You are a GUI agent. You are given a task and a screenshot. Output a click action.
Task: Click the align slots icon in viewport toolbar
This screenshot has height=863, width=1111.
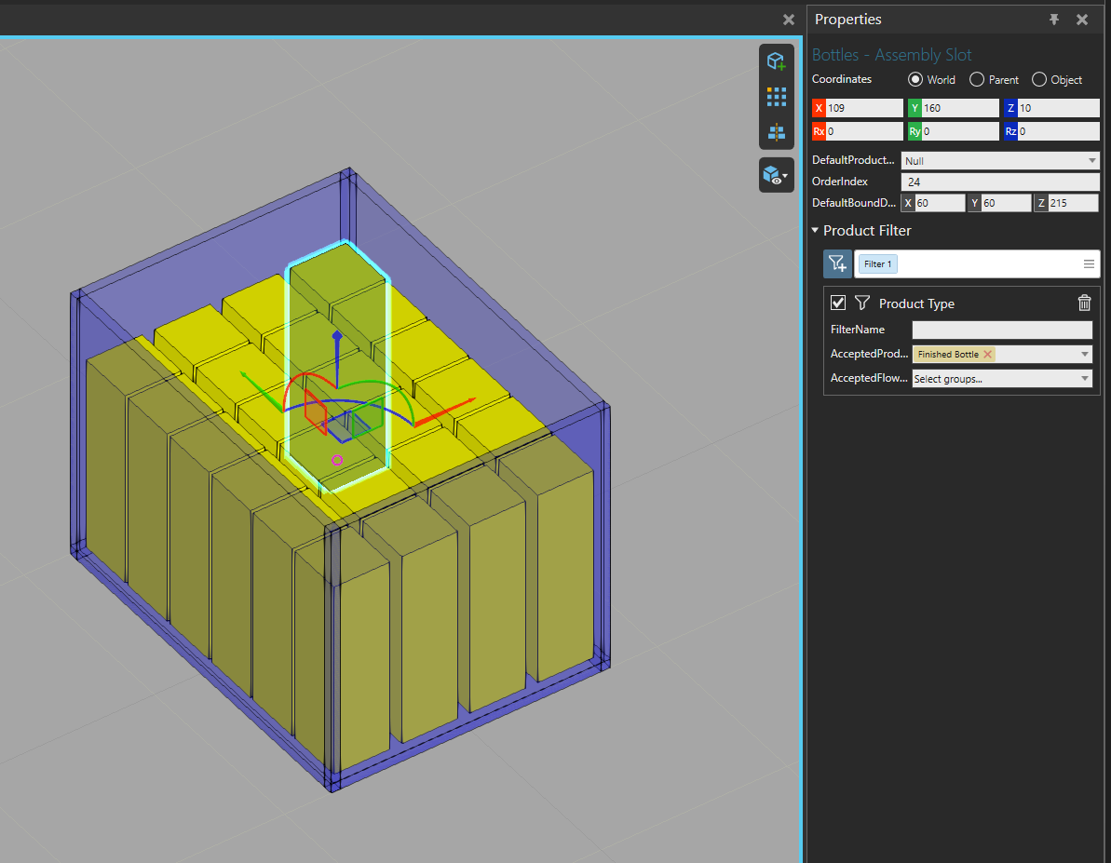pos(776,131)
